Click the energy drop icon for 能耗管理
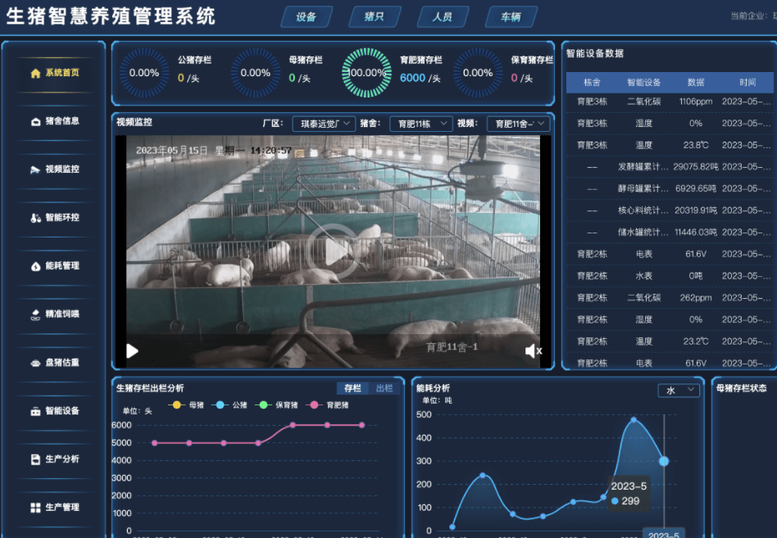777x538 pixels. 35,266
